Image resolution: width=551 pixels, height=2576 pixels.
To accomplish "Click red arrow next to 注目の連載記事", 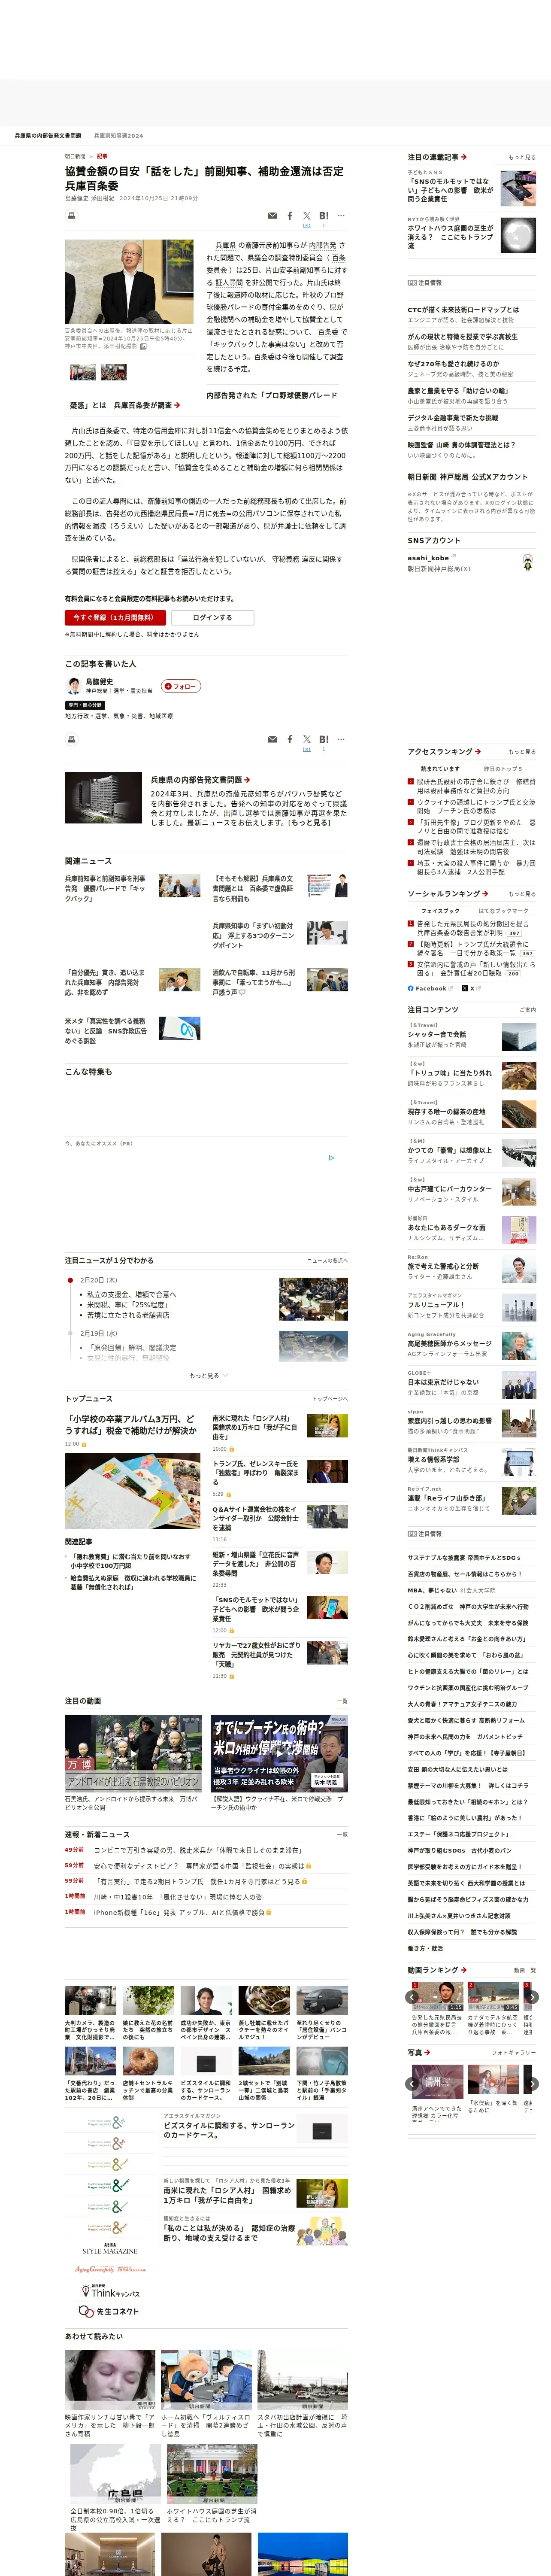I will 464,157.
